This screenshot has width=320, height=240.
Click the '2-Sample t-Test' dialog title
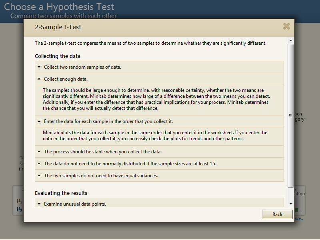coord(58,28)
